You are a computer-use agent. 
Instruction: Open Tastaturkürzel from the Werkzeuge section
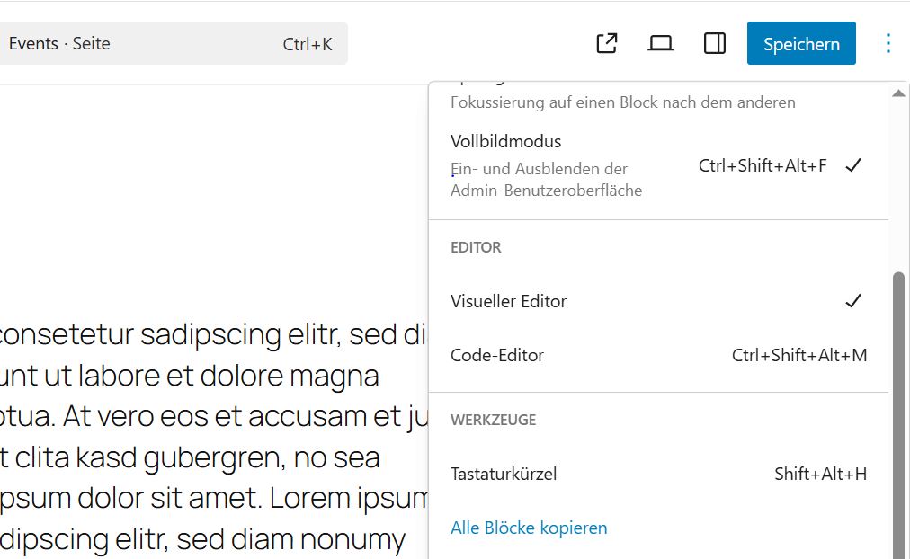coord(504,474)
